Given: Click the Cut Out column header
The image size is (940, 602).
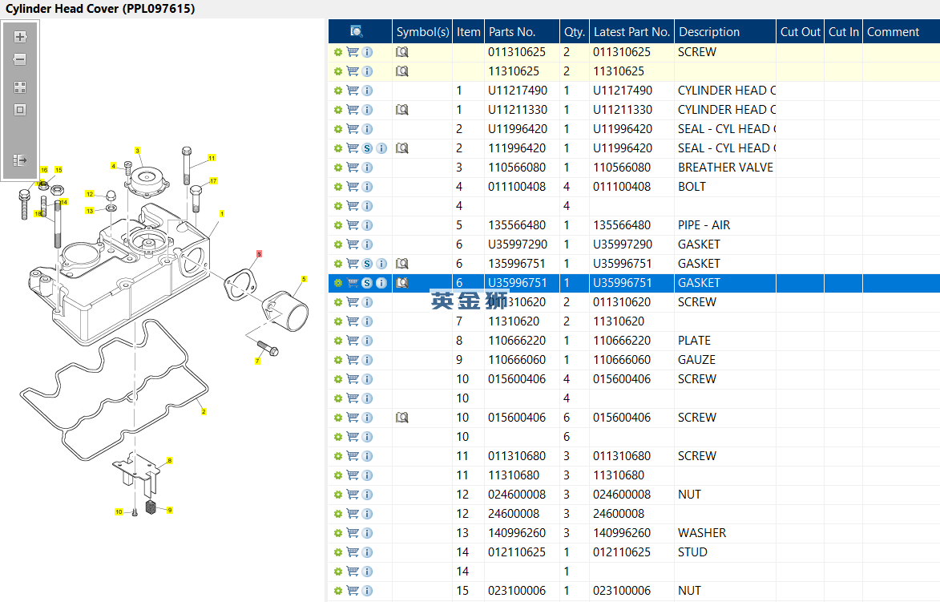Looking at the screenshot, I should point(801,32).
